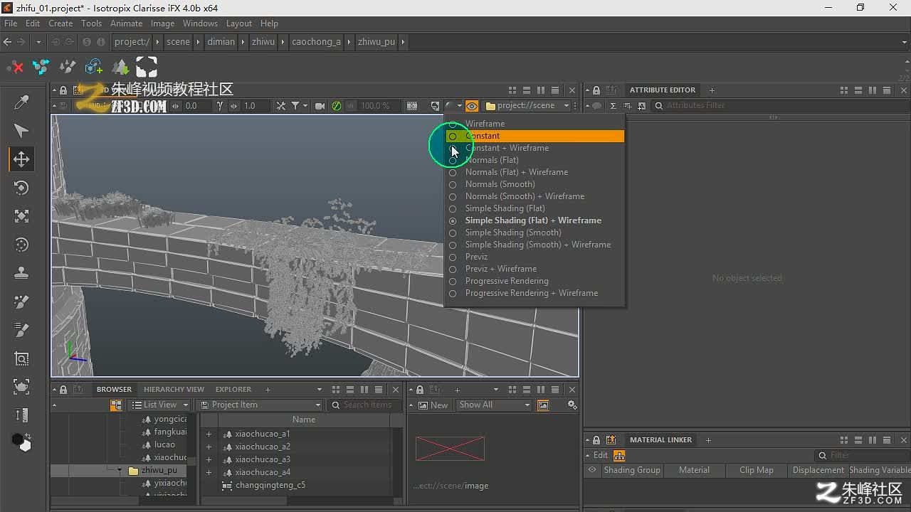Image resolution: width=911 pixels, height=512 pixels.
Task: Switch to Hierarchy View tab
Action: point(174,390)
